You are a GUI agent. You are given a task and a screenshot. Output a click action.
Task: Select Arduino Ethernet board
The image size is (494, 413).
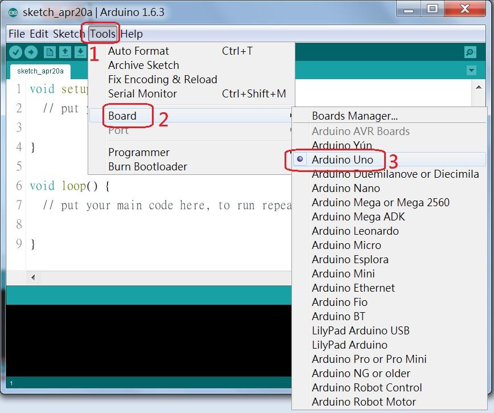pyautogui.click(x=390, y=288)
